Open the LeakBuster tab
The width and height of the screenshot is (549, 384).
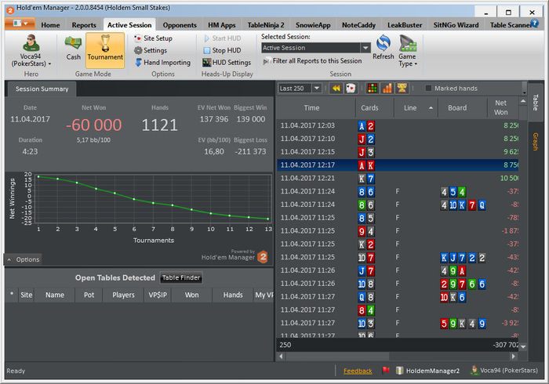point(405,25)
